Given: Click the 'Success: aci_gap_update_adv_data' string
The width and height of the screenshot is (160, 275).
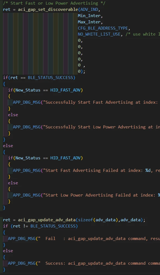Looking at the screenshot, I should [x=99, y=263].
